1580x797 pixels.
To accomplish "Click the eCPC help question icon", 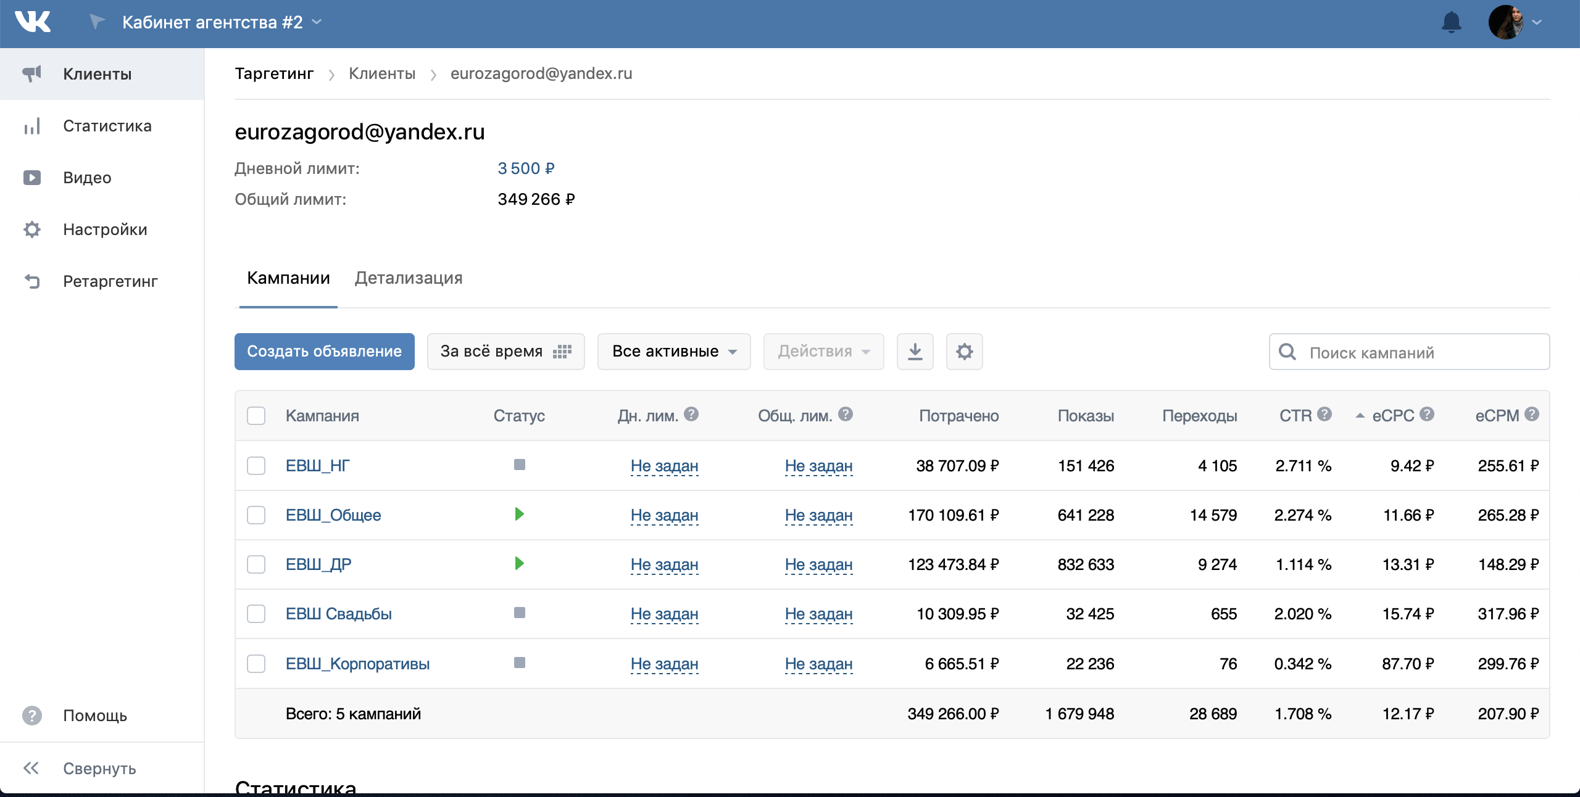I will [1427, 414].
